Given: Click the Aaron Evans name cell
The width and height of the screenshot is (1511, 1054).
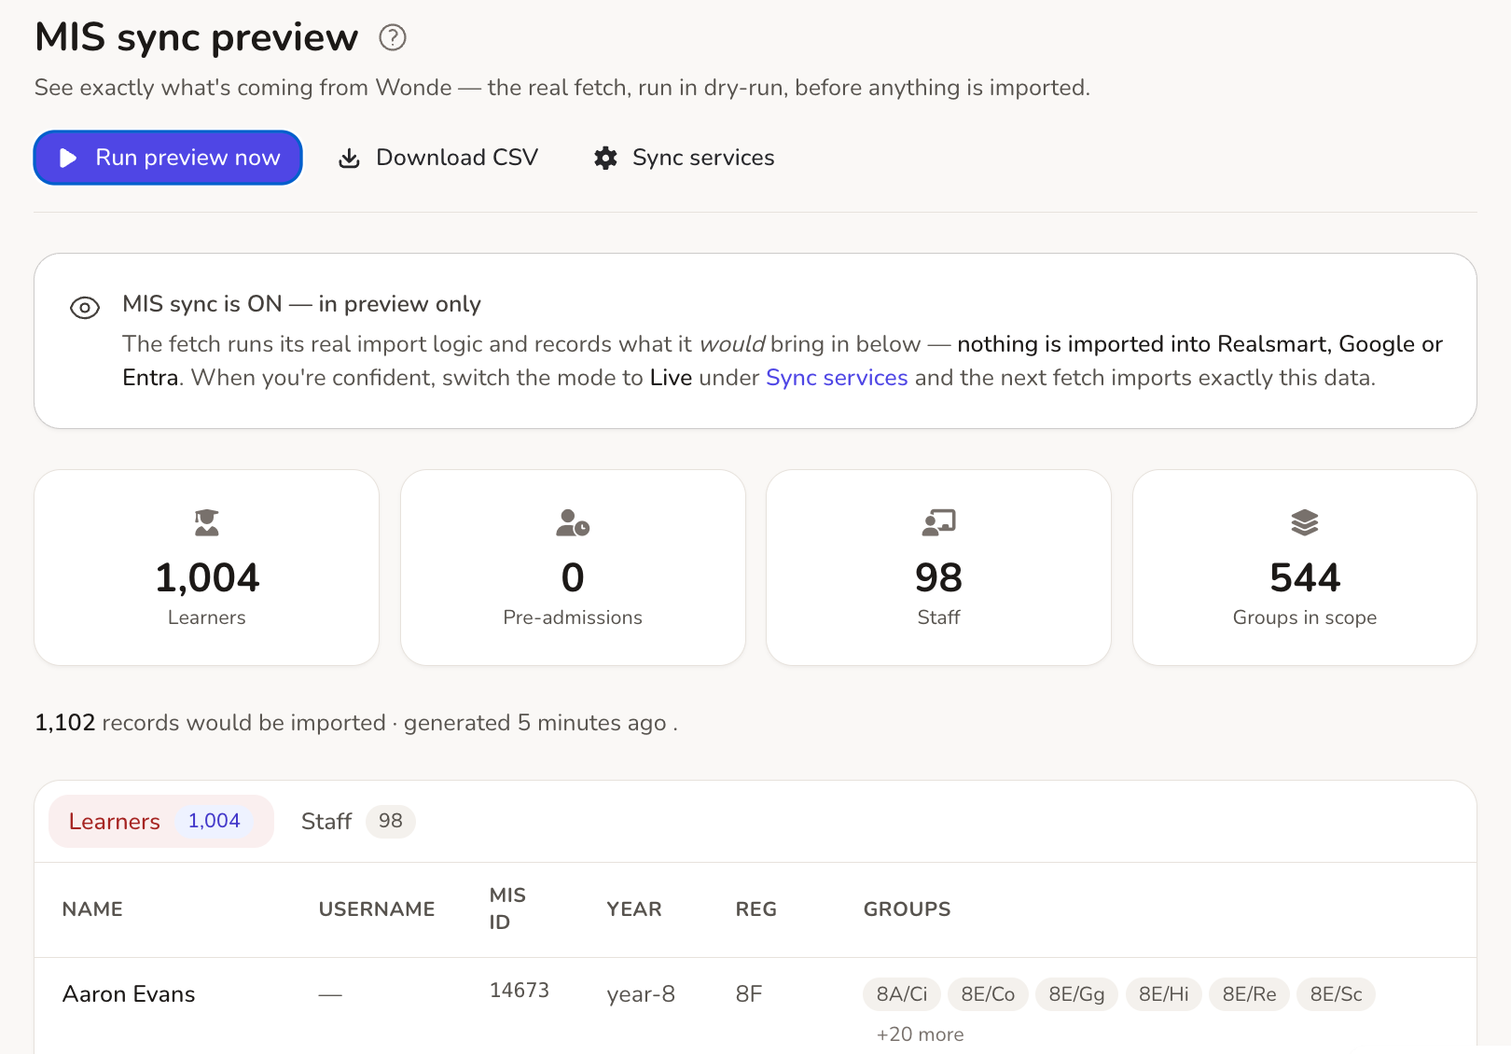Looking at the screenshot, I should (x=129, y=994).
